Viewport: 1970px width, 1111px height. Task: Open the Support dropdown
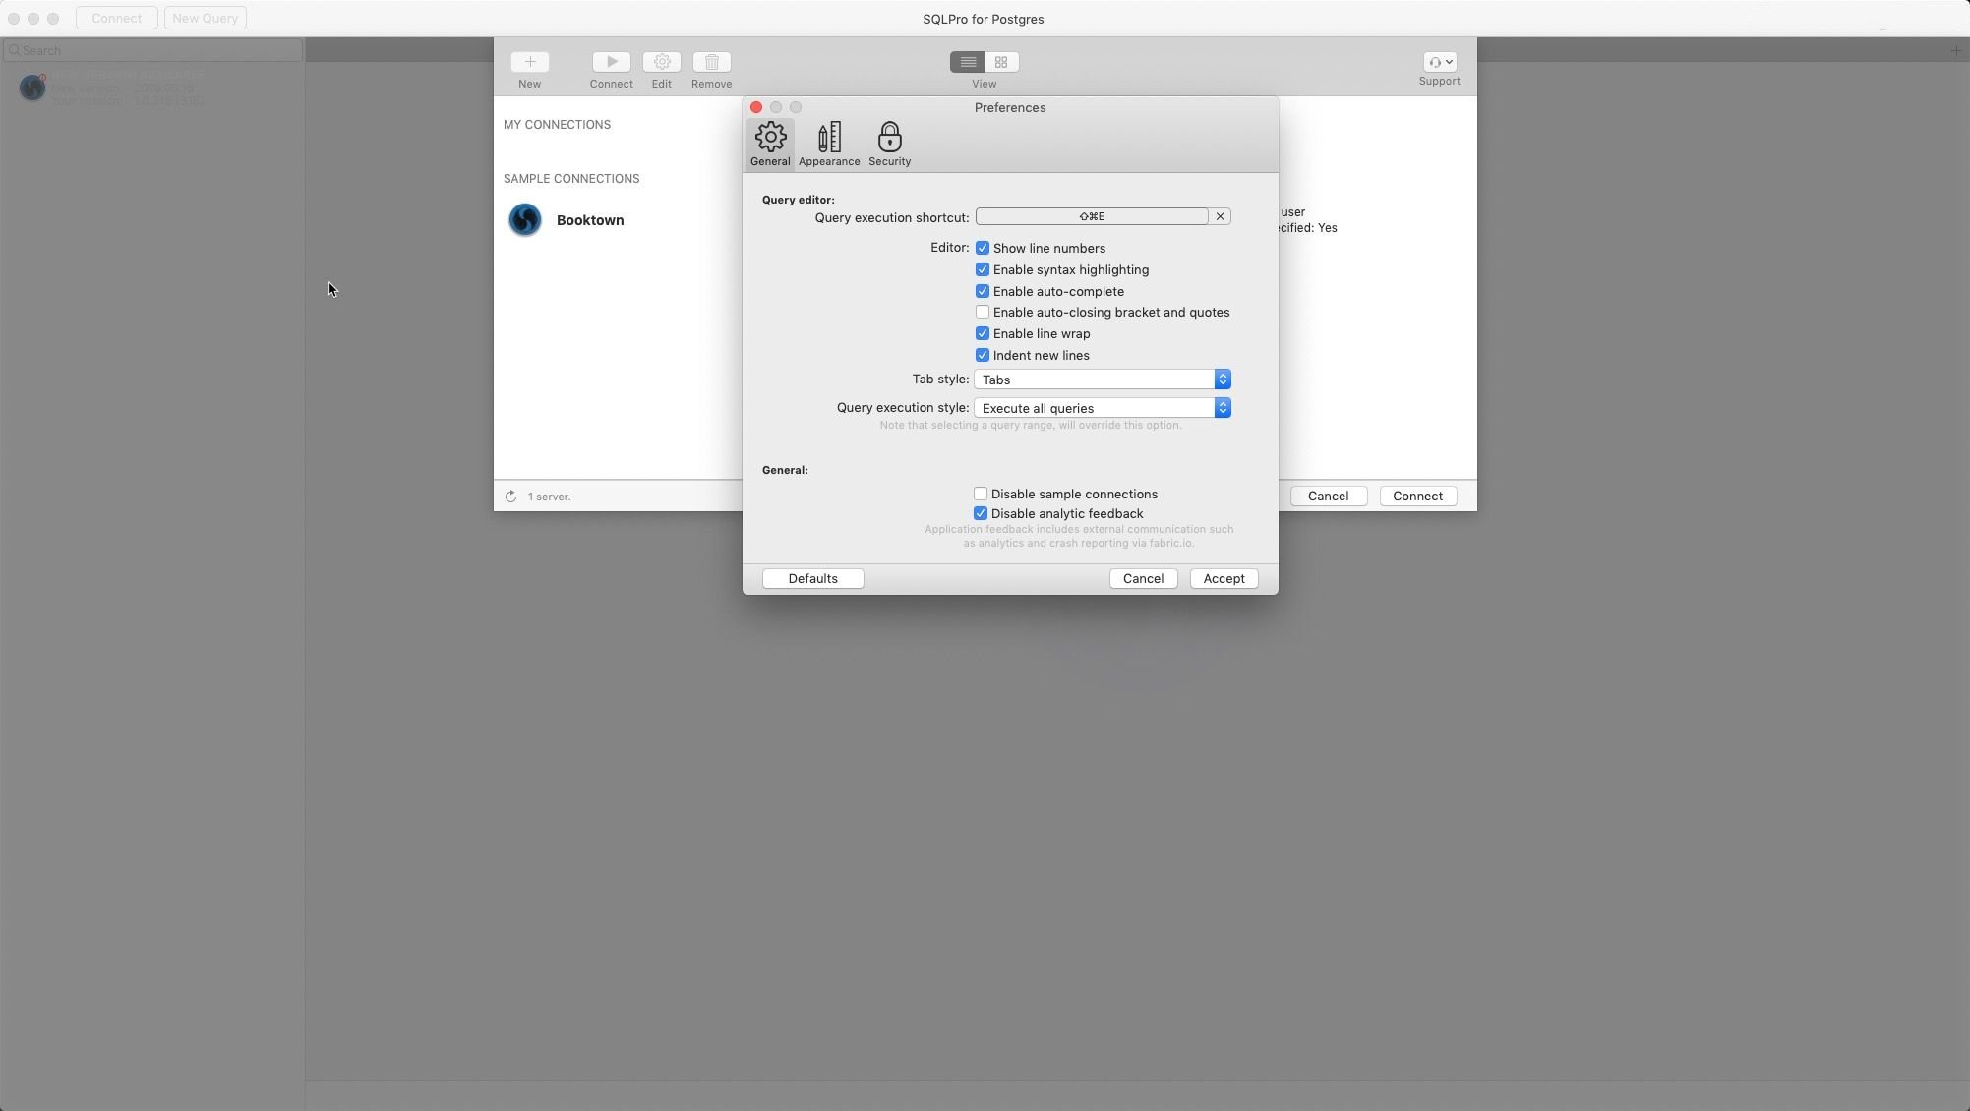coord(1439,62)
